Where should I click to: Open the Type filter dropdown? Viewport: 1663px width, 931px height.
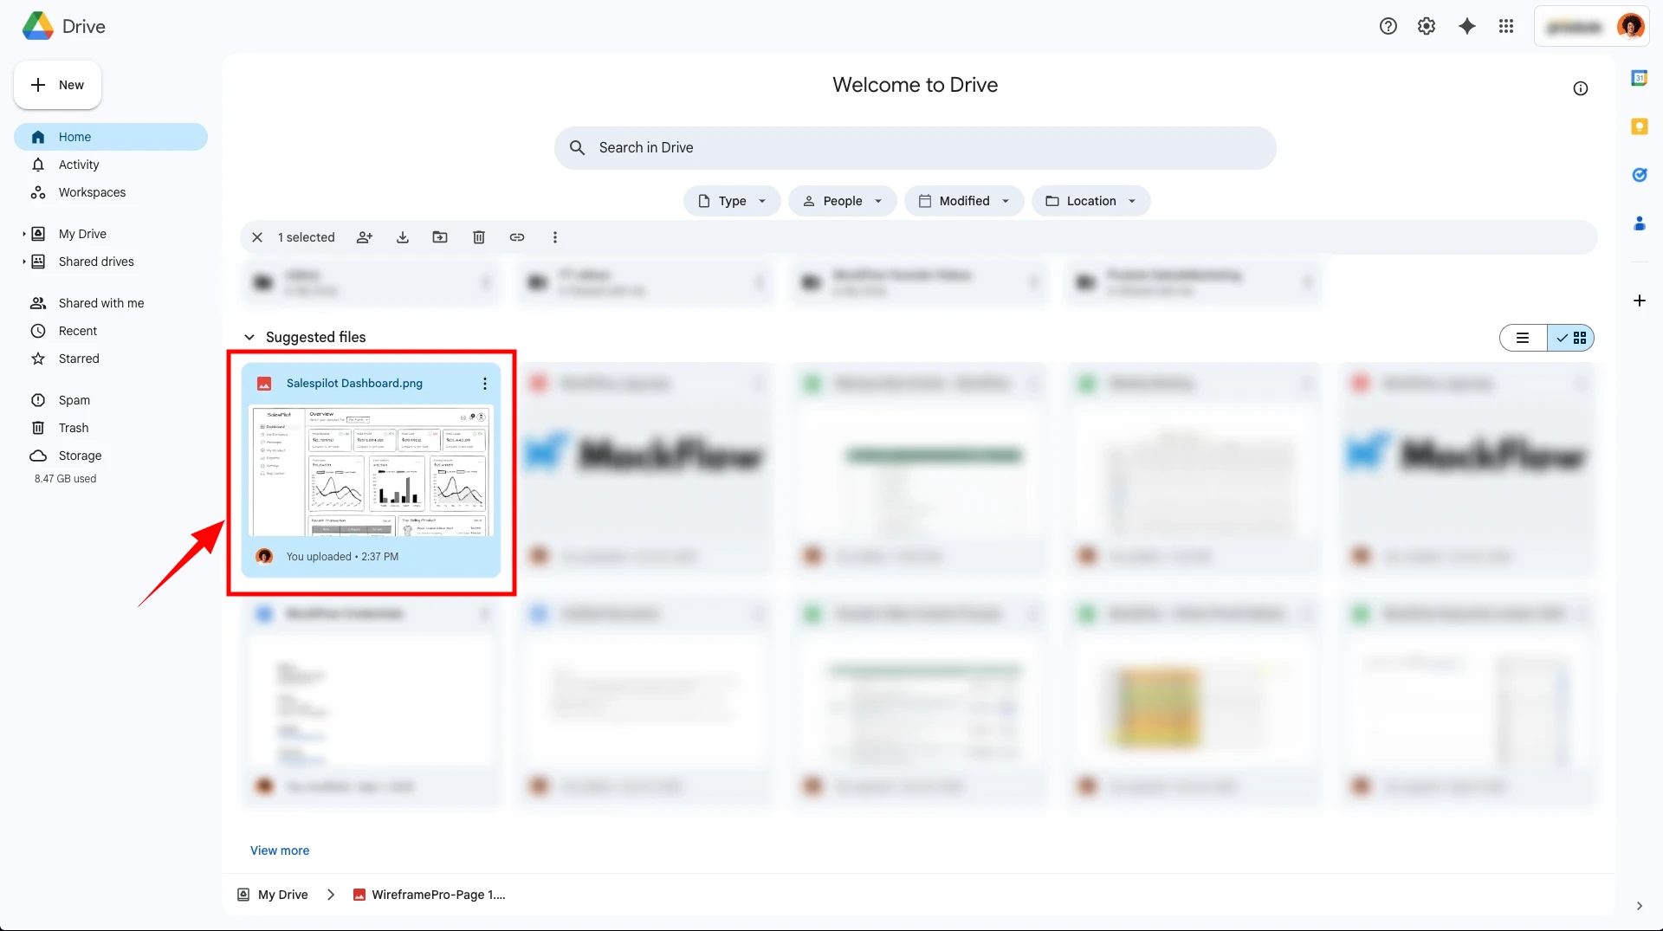click(x=732, y=201)
